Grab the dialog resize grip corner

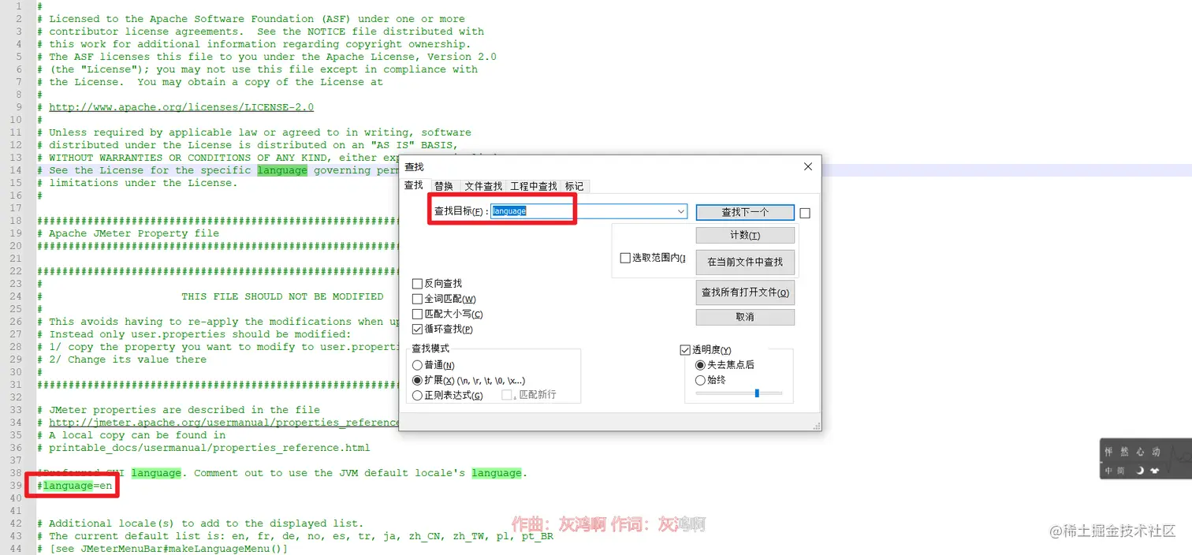point(816,426)
